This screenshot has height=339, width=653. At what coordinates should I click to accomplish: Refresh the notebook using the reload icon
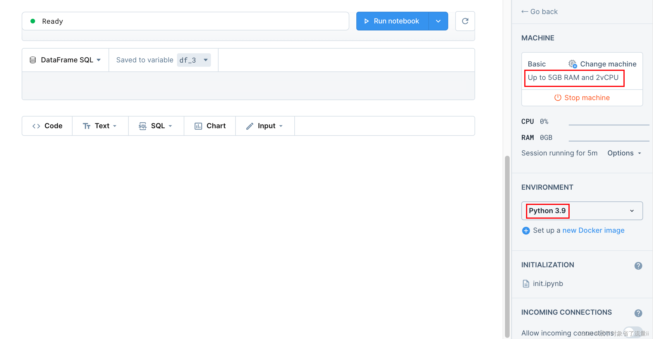[x=465, y=21]
